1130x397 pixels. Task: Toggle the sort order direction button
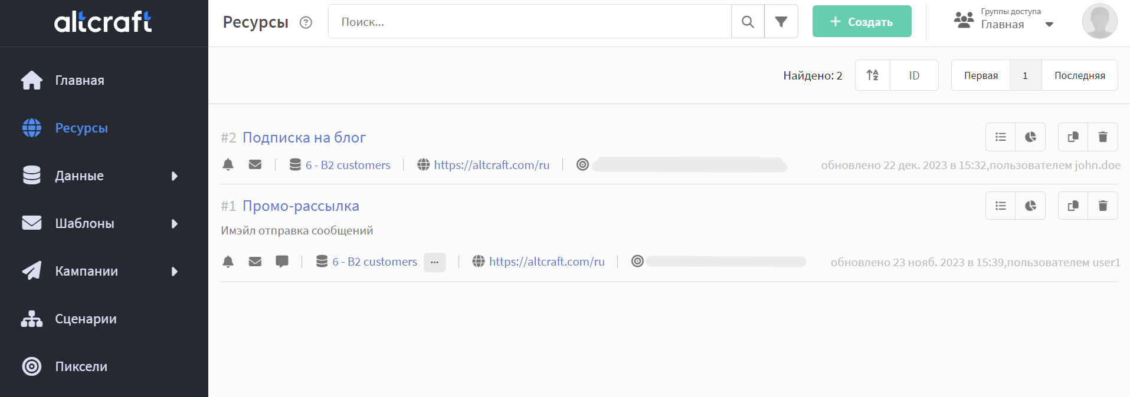pos(873,75)
